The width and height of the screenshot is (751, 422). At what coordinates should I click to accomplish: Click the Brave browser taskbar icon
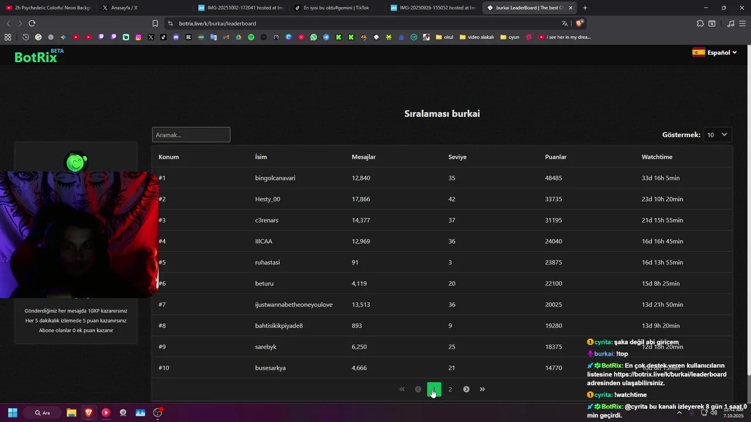pyautogui.click(x=89, y=413)
